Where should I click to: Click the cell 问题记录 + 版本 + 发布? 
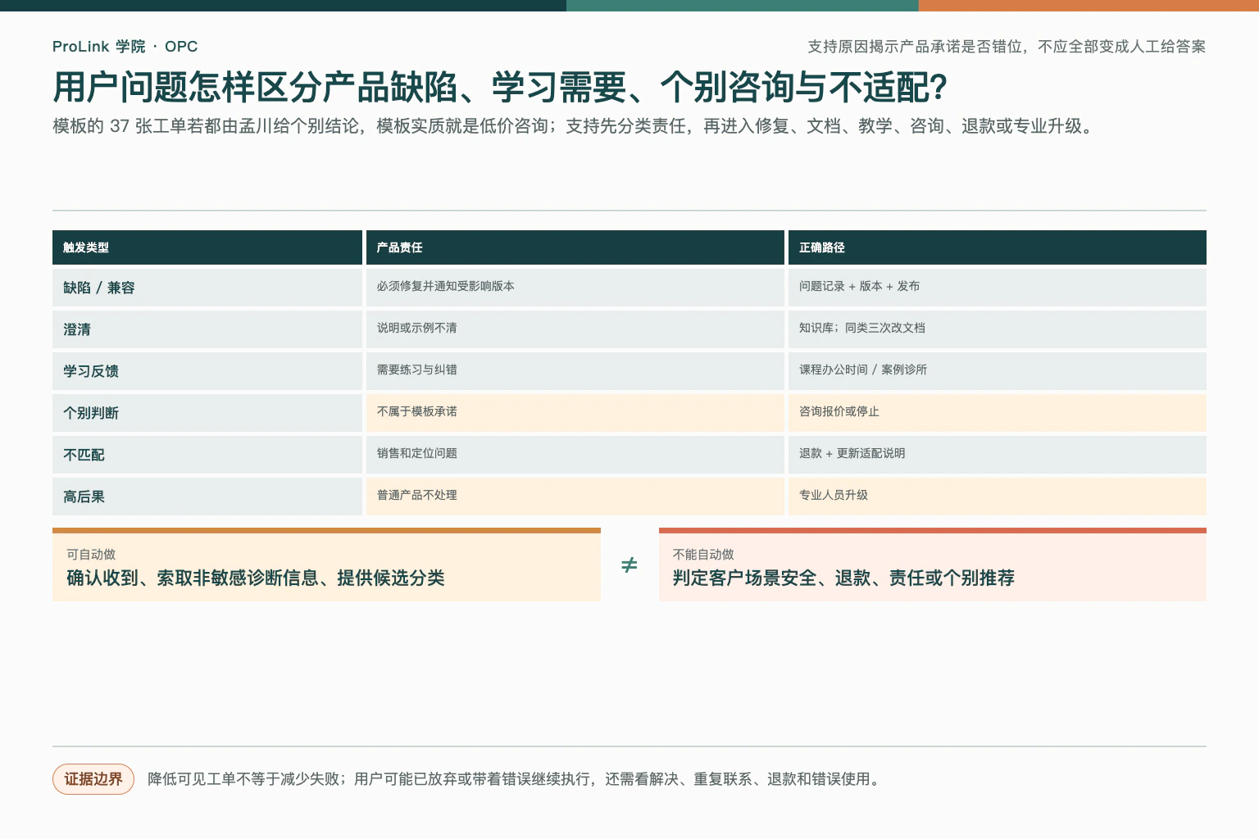[998, 288]
